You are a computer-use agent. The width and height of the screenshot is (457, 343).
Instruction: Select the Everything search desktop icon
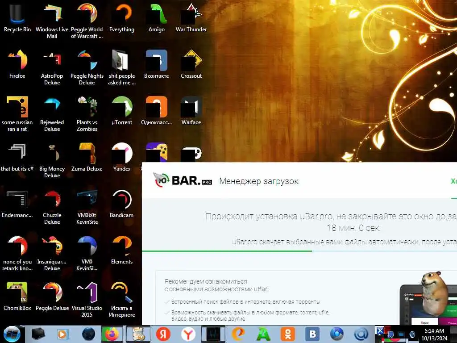pyautogui.click(x=122, y=17)
